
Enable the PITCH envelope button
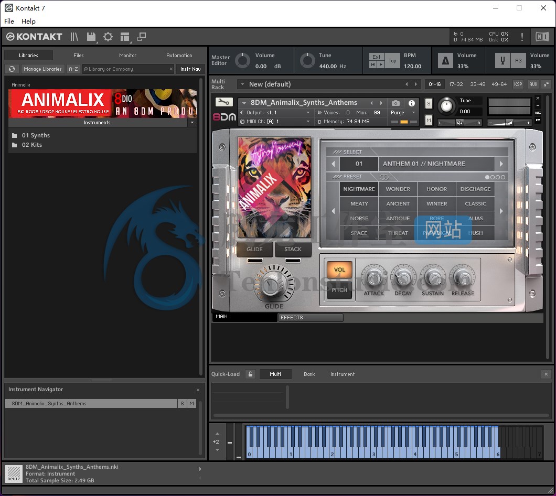[x=339, y=290]
